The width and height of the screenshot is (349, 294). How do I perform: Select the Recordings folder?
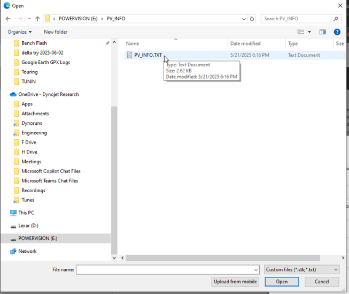33,190
